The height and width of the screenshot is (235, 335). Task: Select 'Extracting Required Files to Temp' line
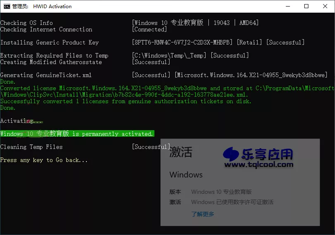[x=54, y=56]
